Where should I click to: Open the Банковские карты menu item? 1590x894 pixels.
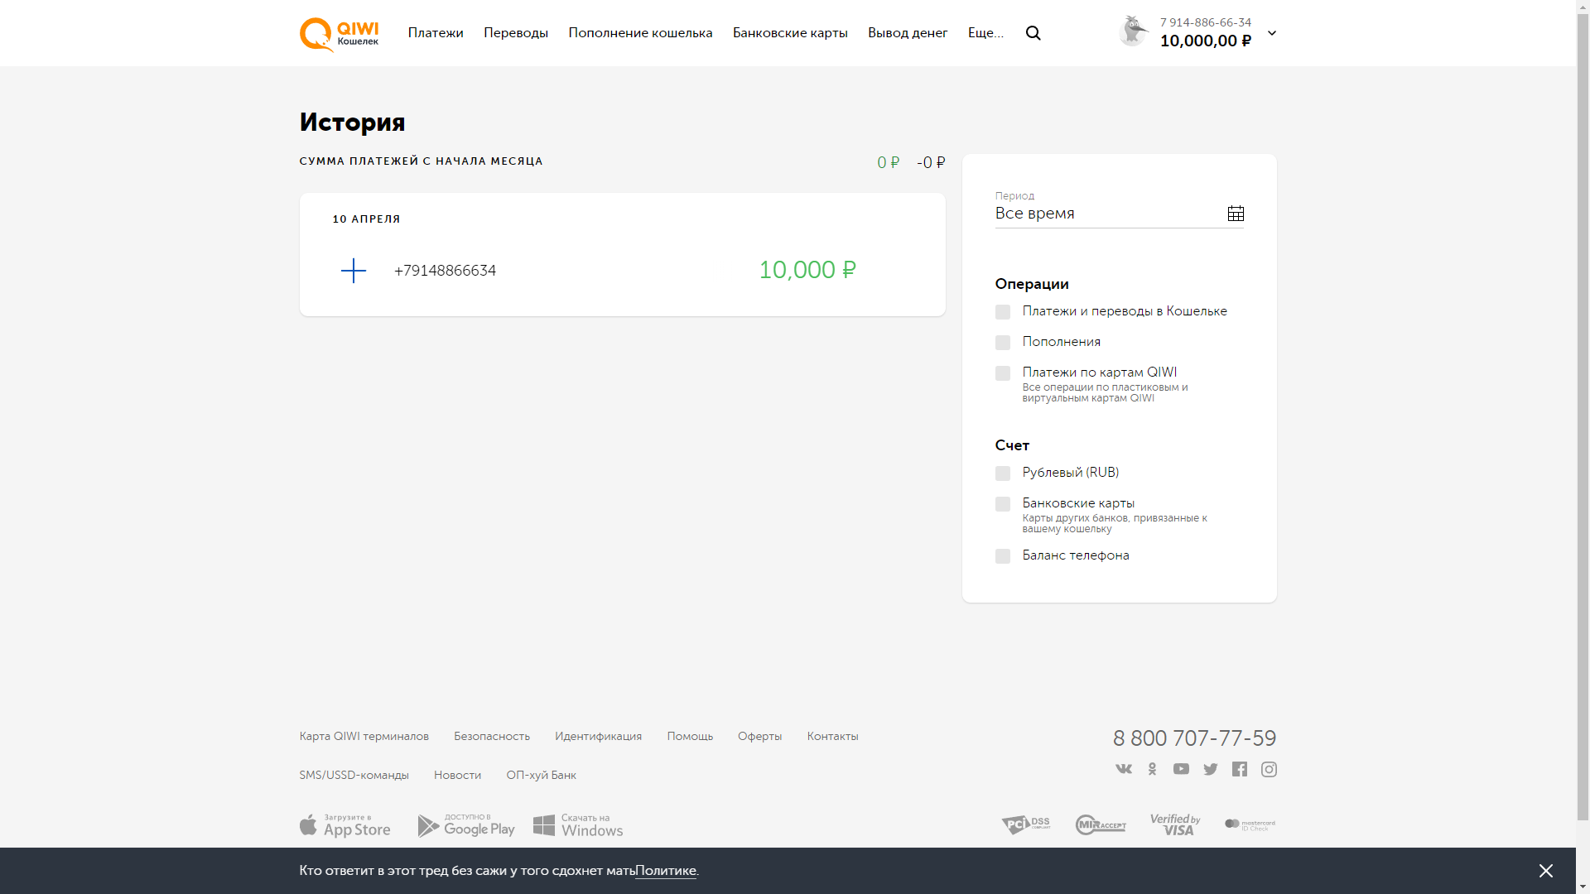point(789,33)
